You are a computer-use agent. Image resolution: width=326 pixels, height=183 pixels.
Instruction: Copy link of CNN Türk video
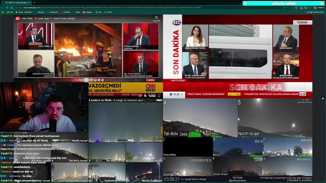156,19
